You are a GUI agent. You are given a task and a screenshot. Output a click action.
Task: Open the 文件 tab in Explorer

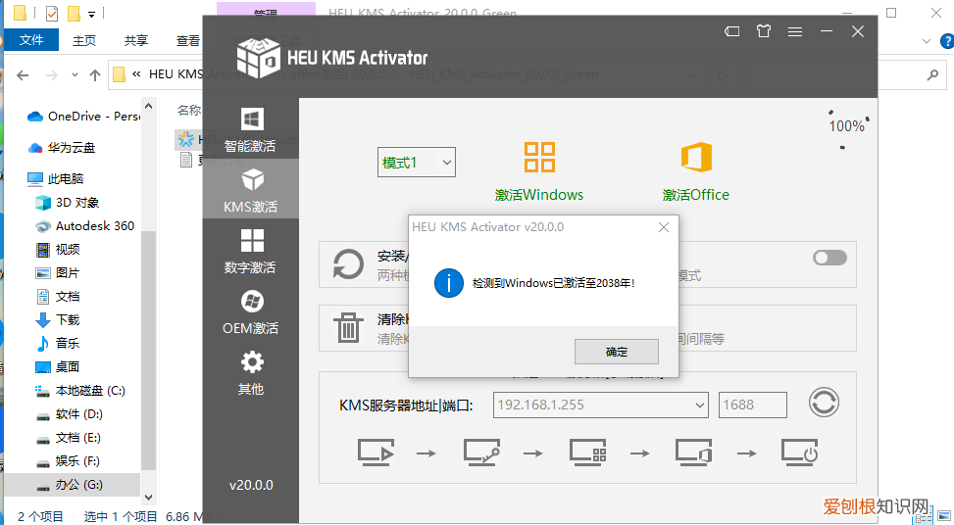coord(31,40)
